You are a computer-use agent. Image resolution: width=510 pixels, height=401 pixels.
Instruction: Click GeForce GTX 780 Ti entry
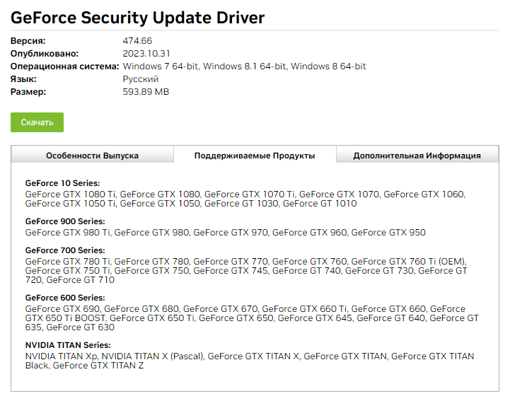(67, 262)
